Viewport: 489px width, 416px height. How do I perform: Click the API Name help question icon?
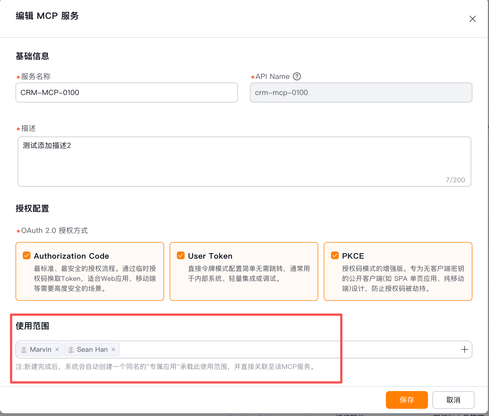coord(297,76)
